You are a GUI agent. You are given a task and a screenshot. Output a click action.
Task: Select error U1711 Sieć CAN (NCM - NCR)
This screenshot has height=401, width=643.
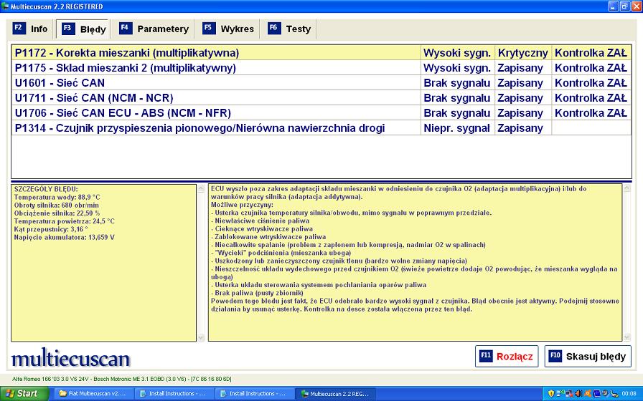click(321, 98)
